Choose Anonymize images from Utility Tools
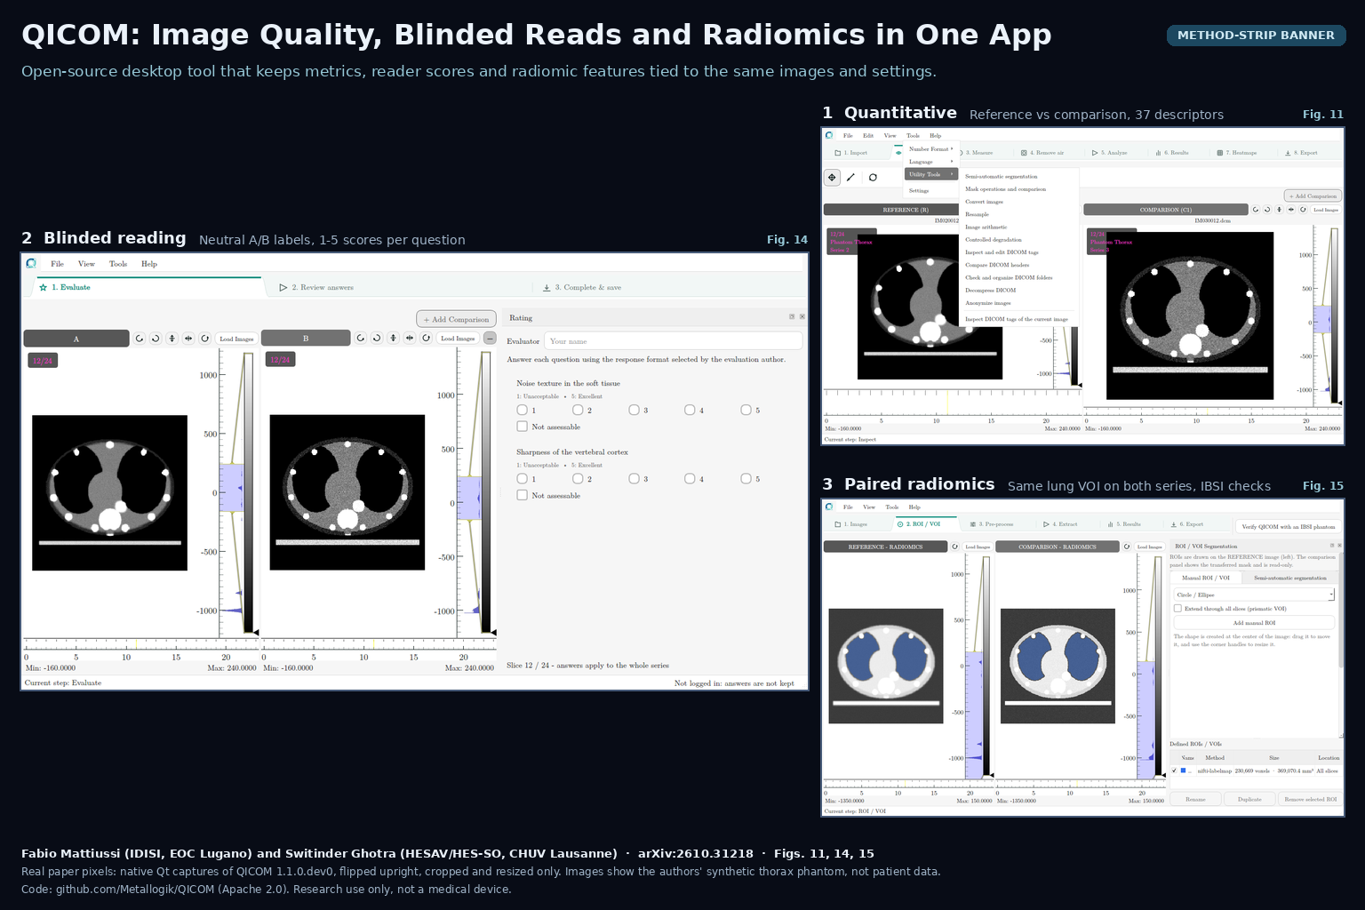 coord(988,303)
